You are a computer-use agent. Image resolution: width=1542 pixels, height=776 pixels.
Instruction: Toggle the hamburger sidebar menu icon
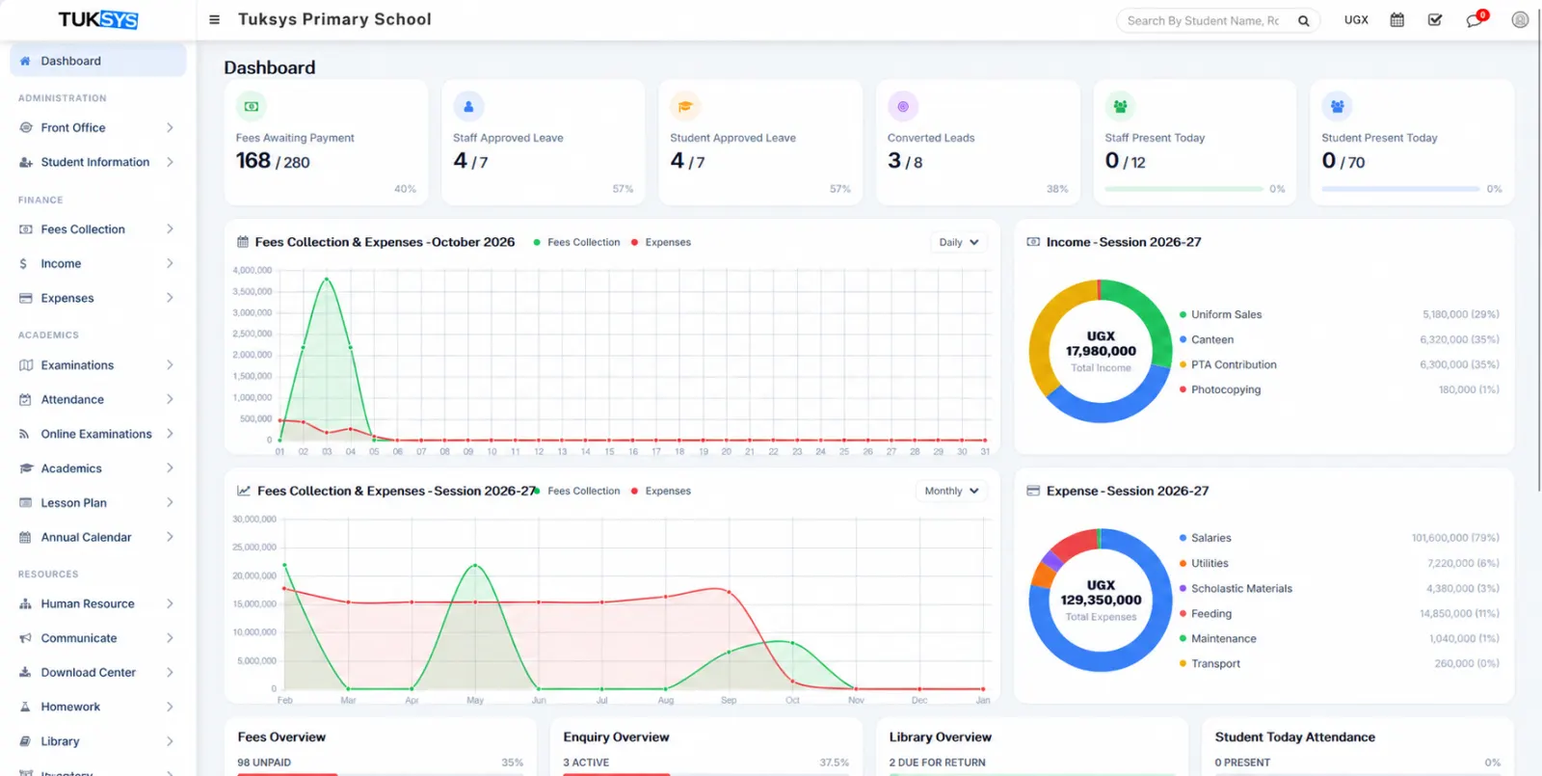[214, 19]
